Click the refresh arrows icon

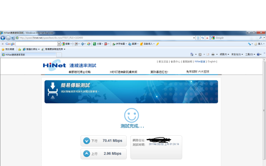click(202, 38)
